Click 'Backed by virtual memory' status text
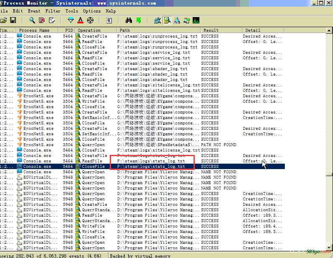Viewport: 333px width, 258px height. click(140, 255)
